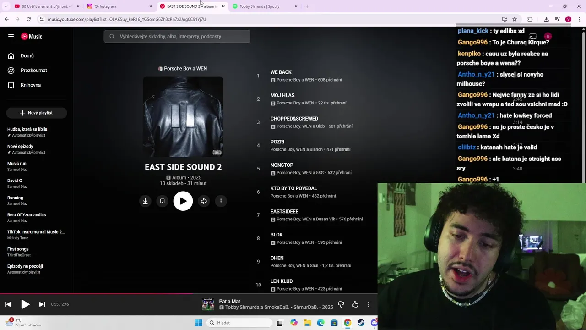Go back with browser back arrow
Viewport: 586px width, 330px height.
6,19
